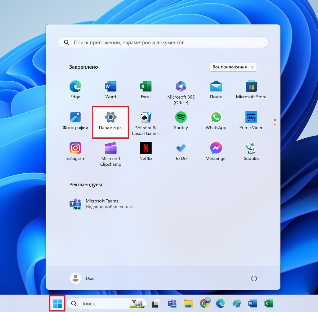Viewport: 318px width, 312px height.
Task: Click the taskbar Поиск search box
Action: coord(107,304)
